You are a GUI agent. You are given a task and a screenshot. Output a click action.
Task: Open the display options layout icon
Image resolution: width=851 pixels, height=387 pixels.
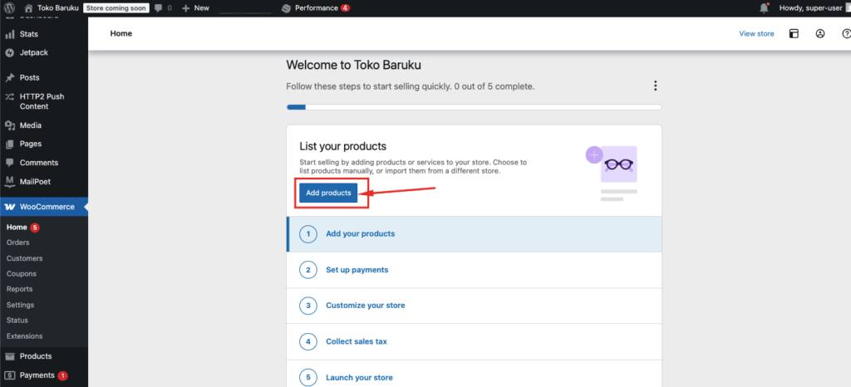[x=794, y=33]
